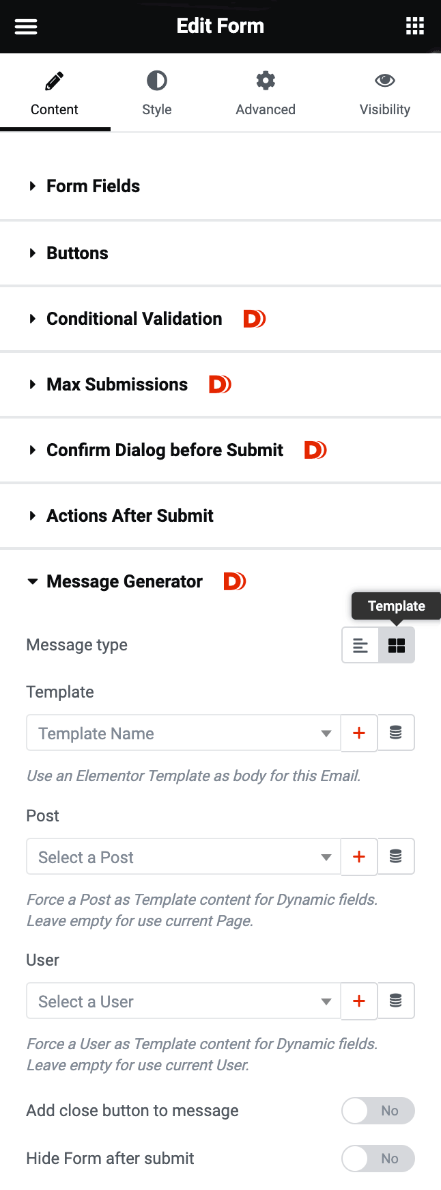This screenshot has width=441, height=1190.
Task: Open the widgets panel grid icon
Action: (x=414, y=26)
